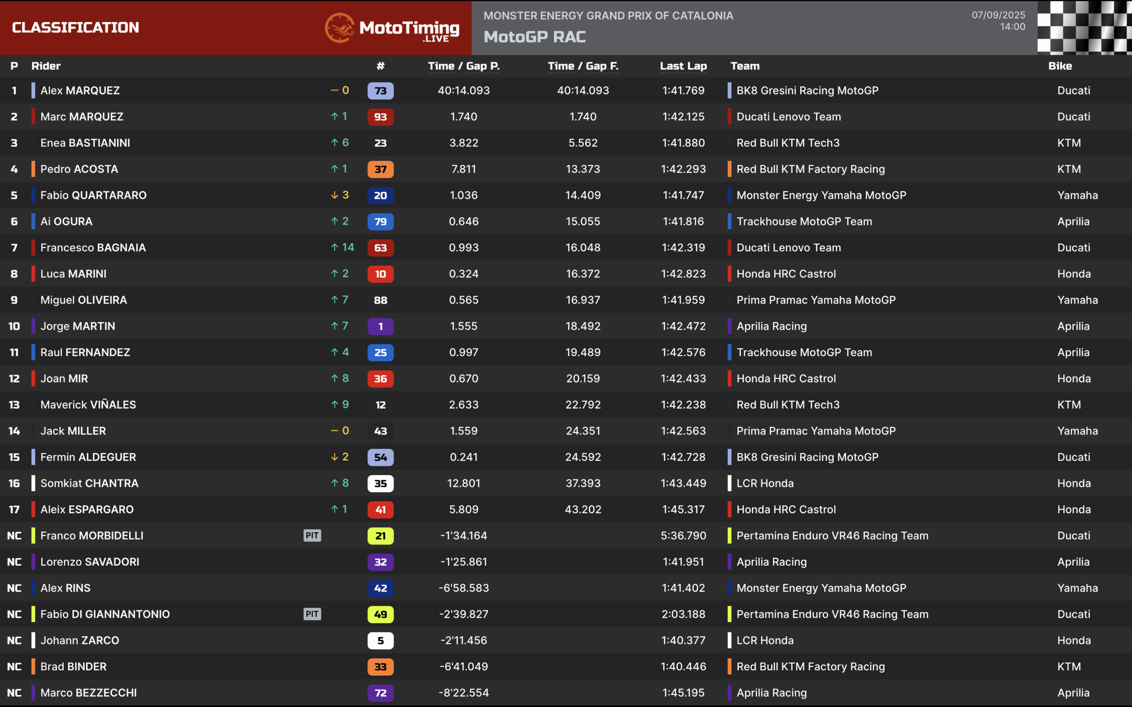Image resolution: width=1132 pixels, height=707 pixels.
Task: Select rider Marco BEZZECCHI name
Action: [x=88, y=692]
